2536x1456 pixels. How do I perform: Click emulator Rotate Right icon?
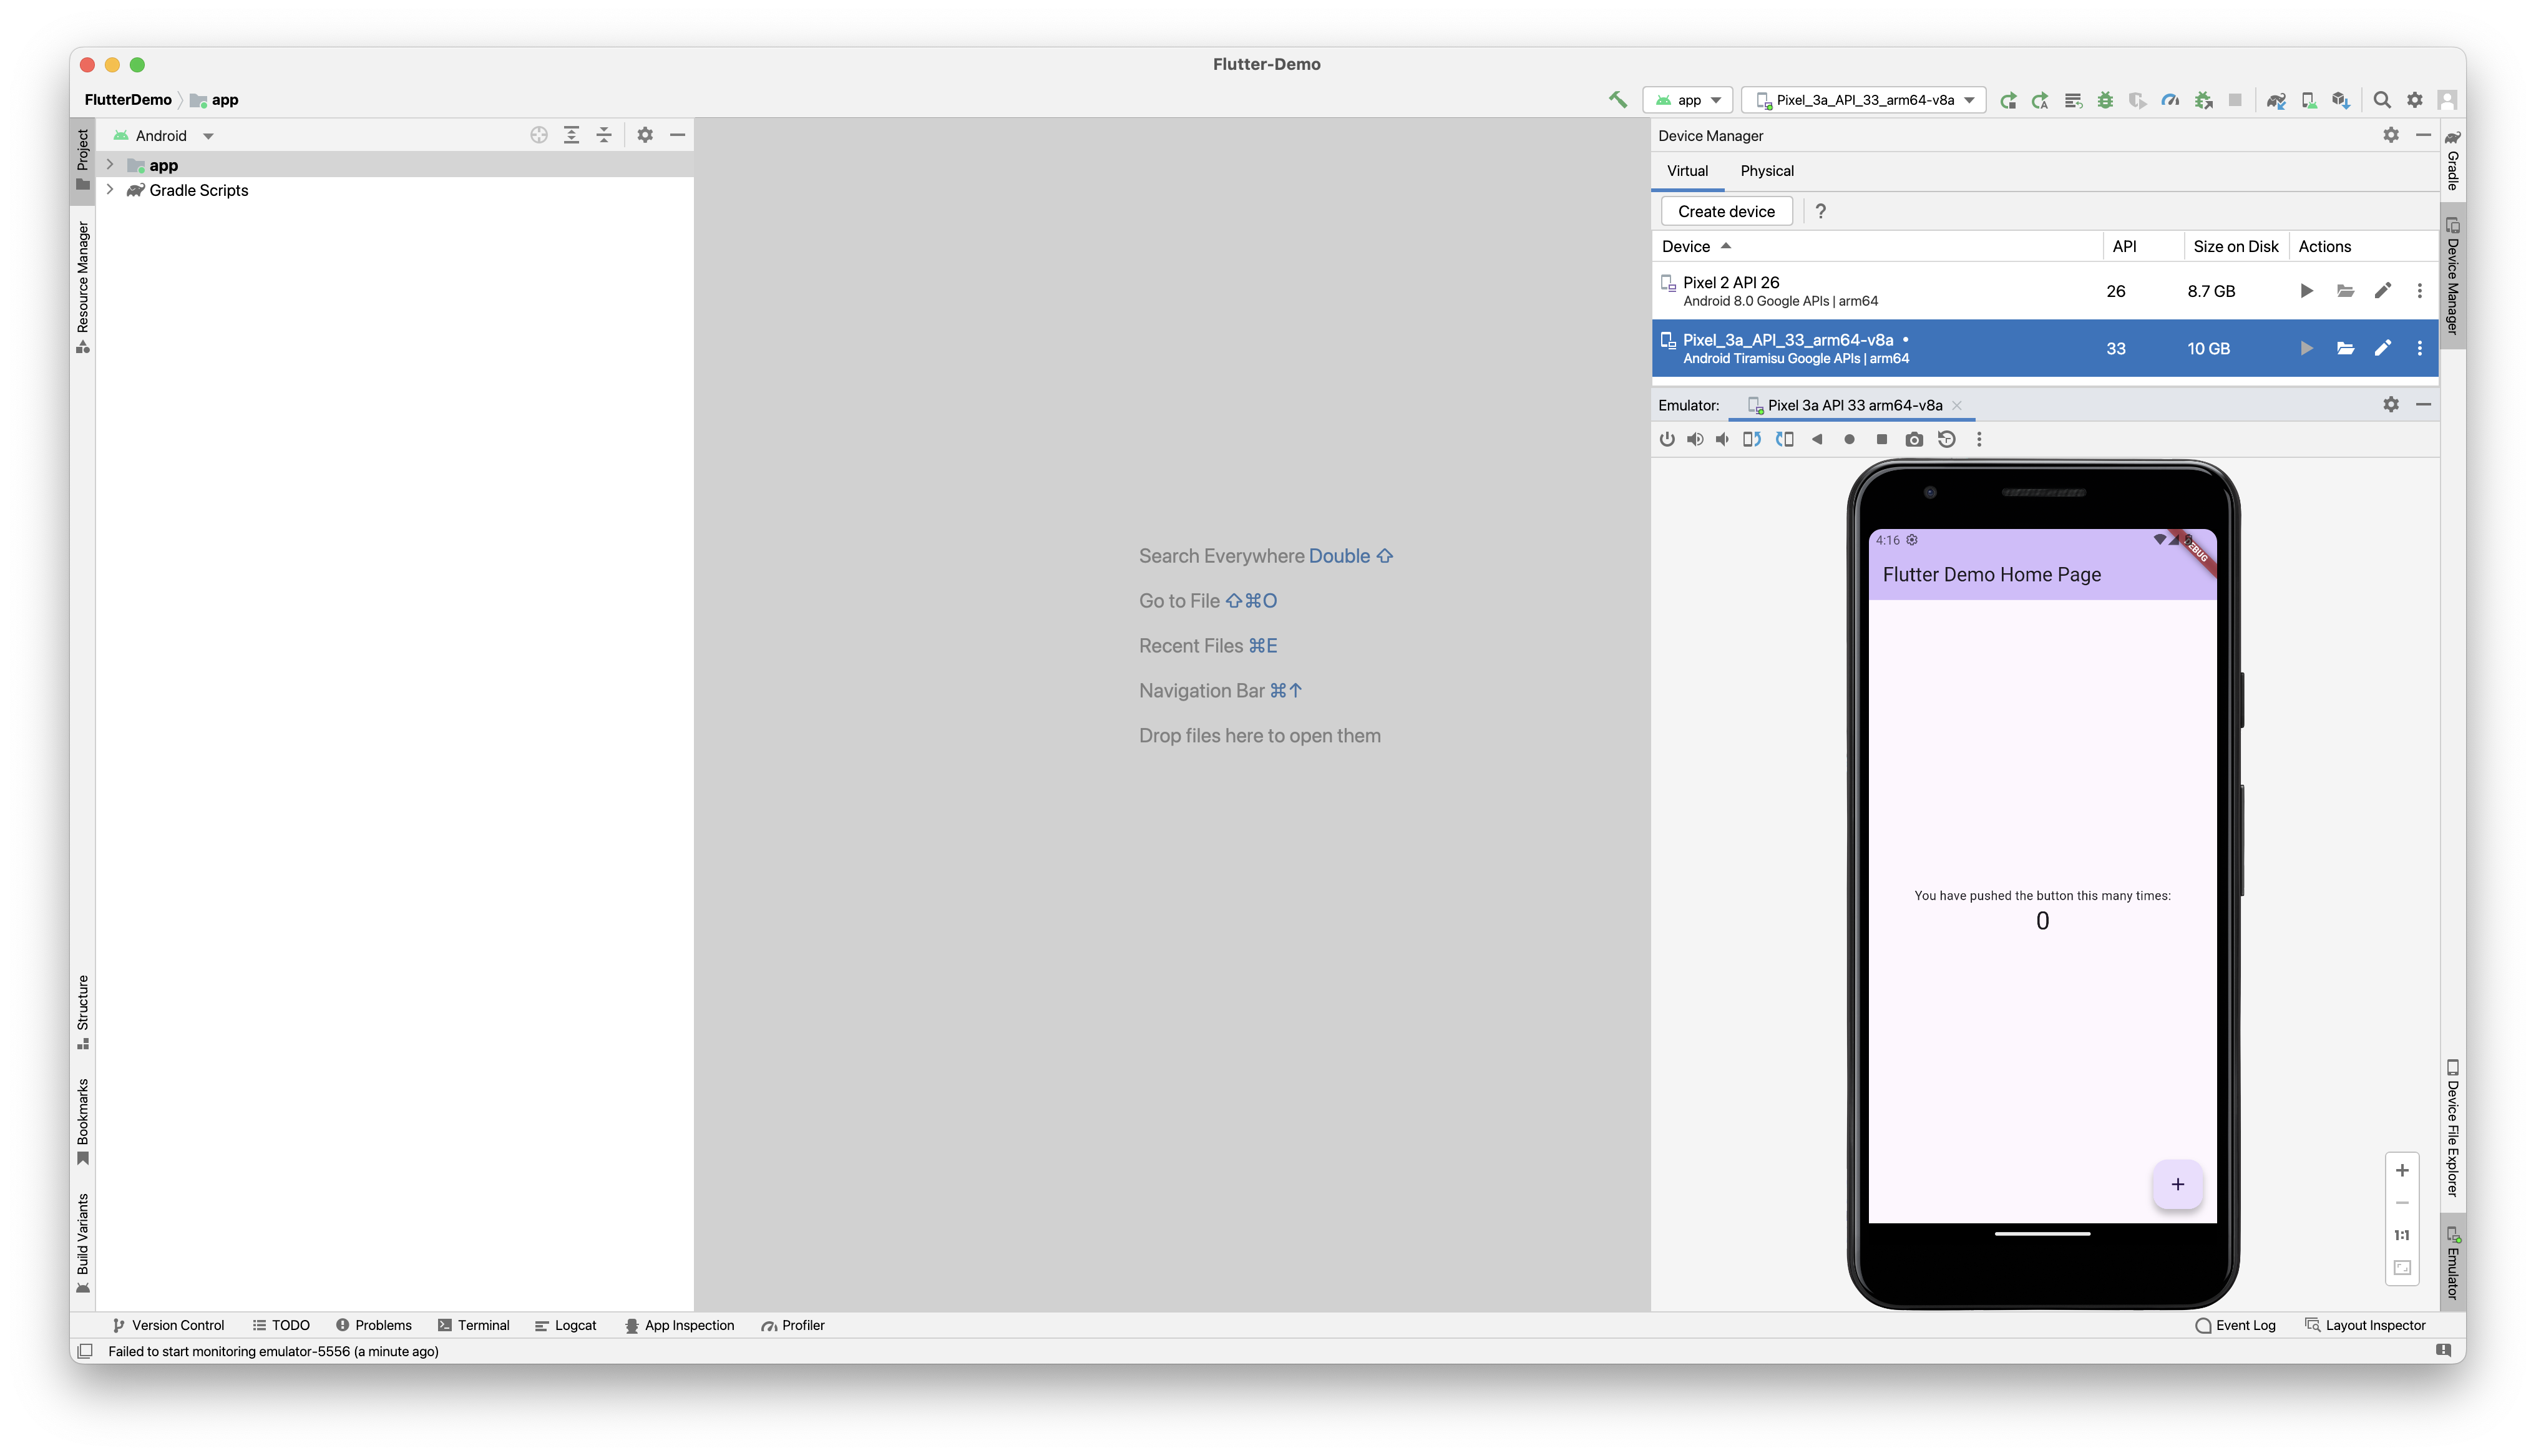point(1785,439)
